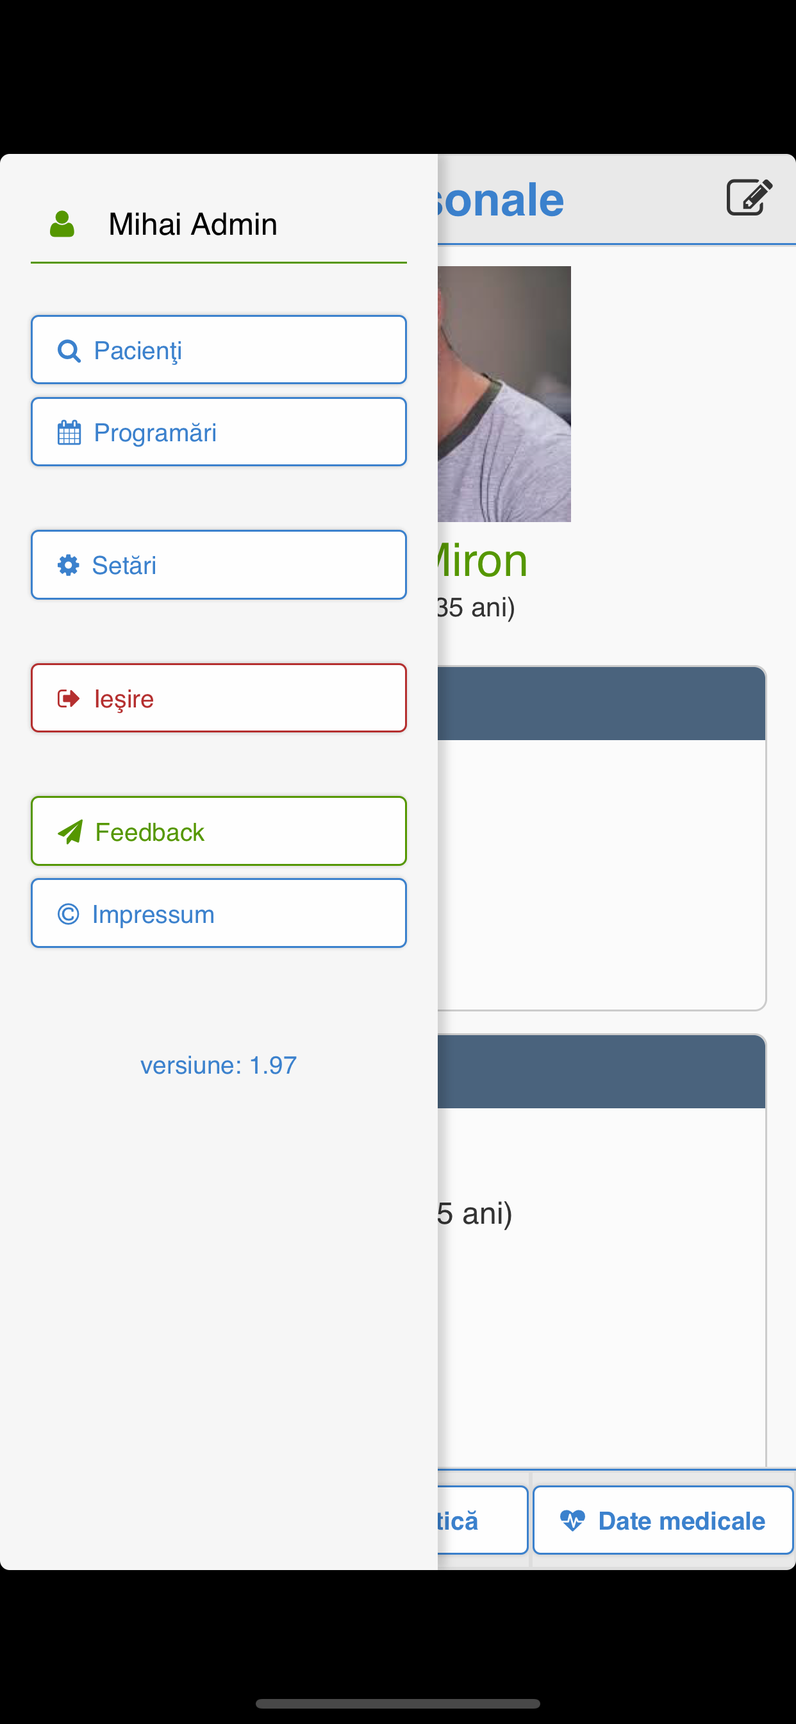Log out using the Ieşire button

tap(219, 698)
